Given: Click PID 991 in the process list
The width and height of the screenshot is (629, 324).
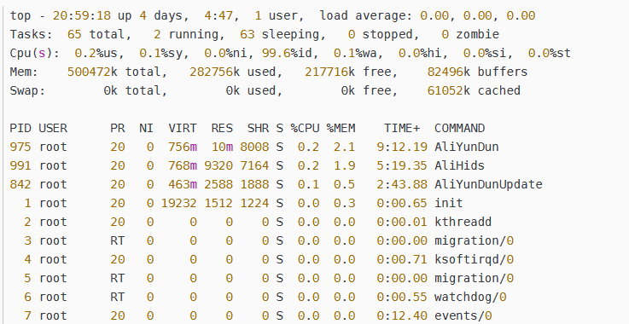Looking at the screenshot, I should tap(20, 165).
